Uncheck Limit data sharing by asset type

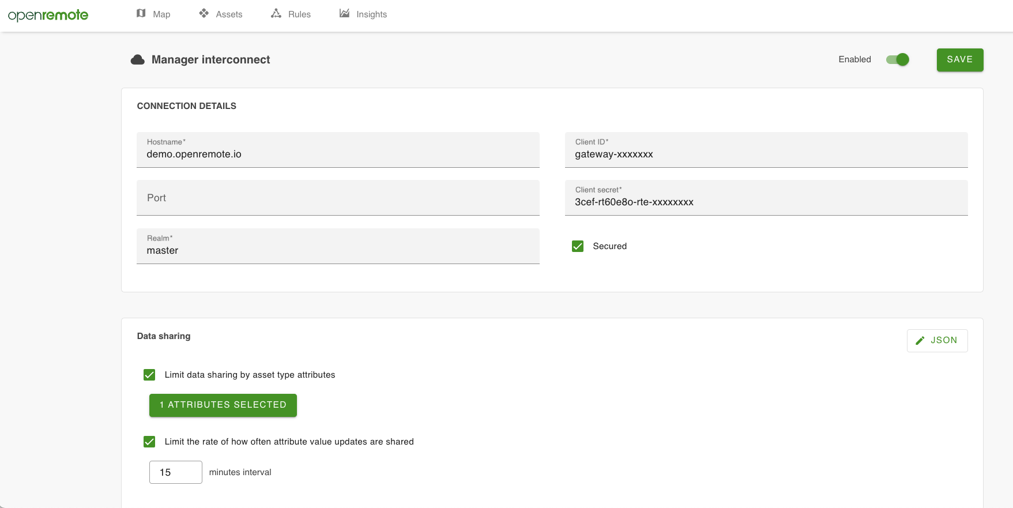tap(149, 375)
